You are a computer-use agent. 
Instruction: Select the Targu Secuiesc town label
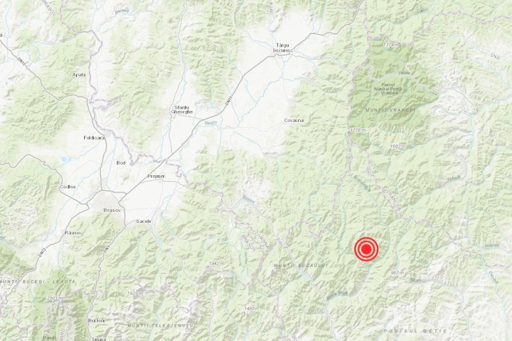[x=283, y=48]
